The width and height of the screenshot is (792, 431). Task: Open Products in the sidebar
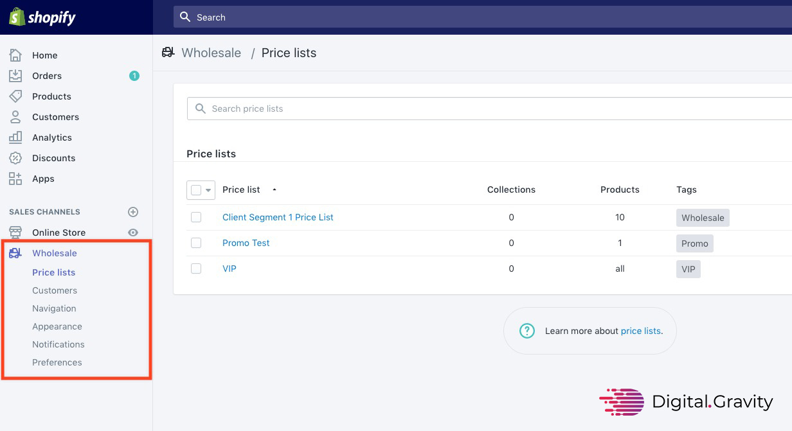tap(51, 96)
